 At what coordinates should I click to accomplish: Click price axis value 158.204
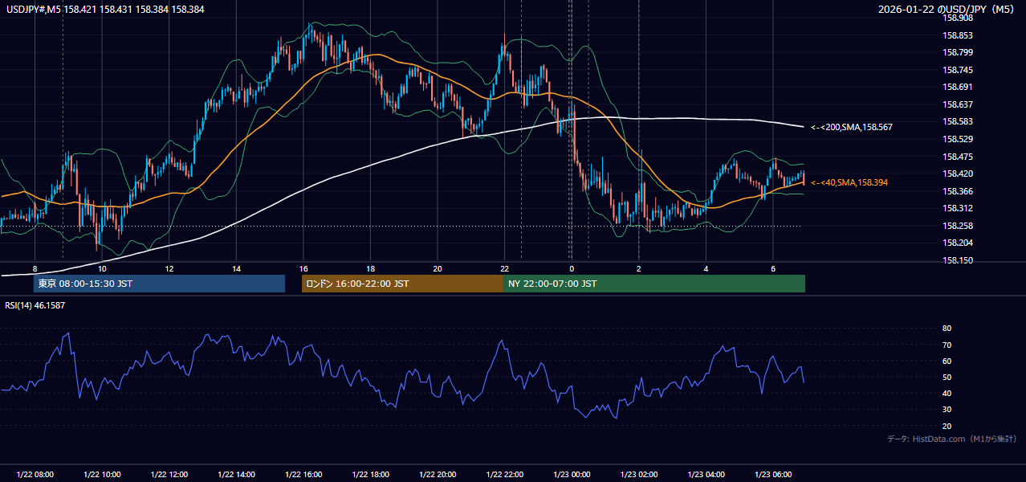(x=959, y=243)
